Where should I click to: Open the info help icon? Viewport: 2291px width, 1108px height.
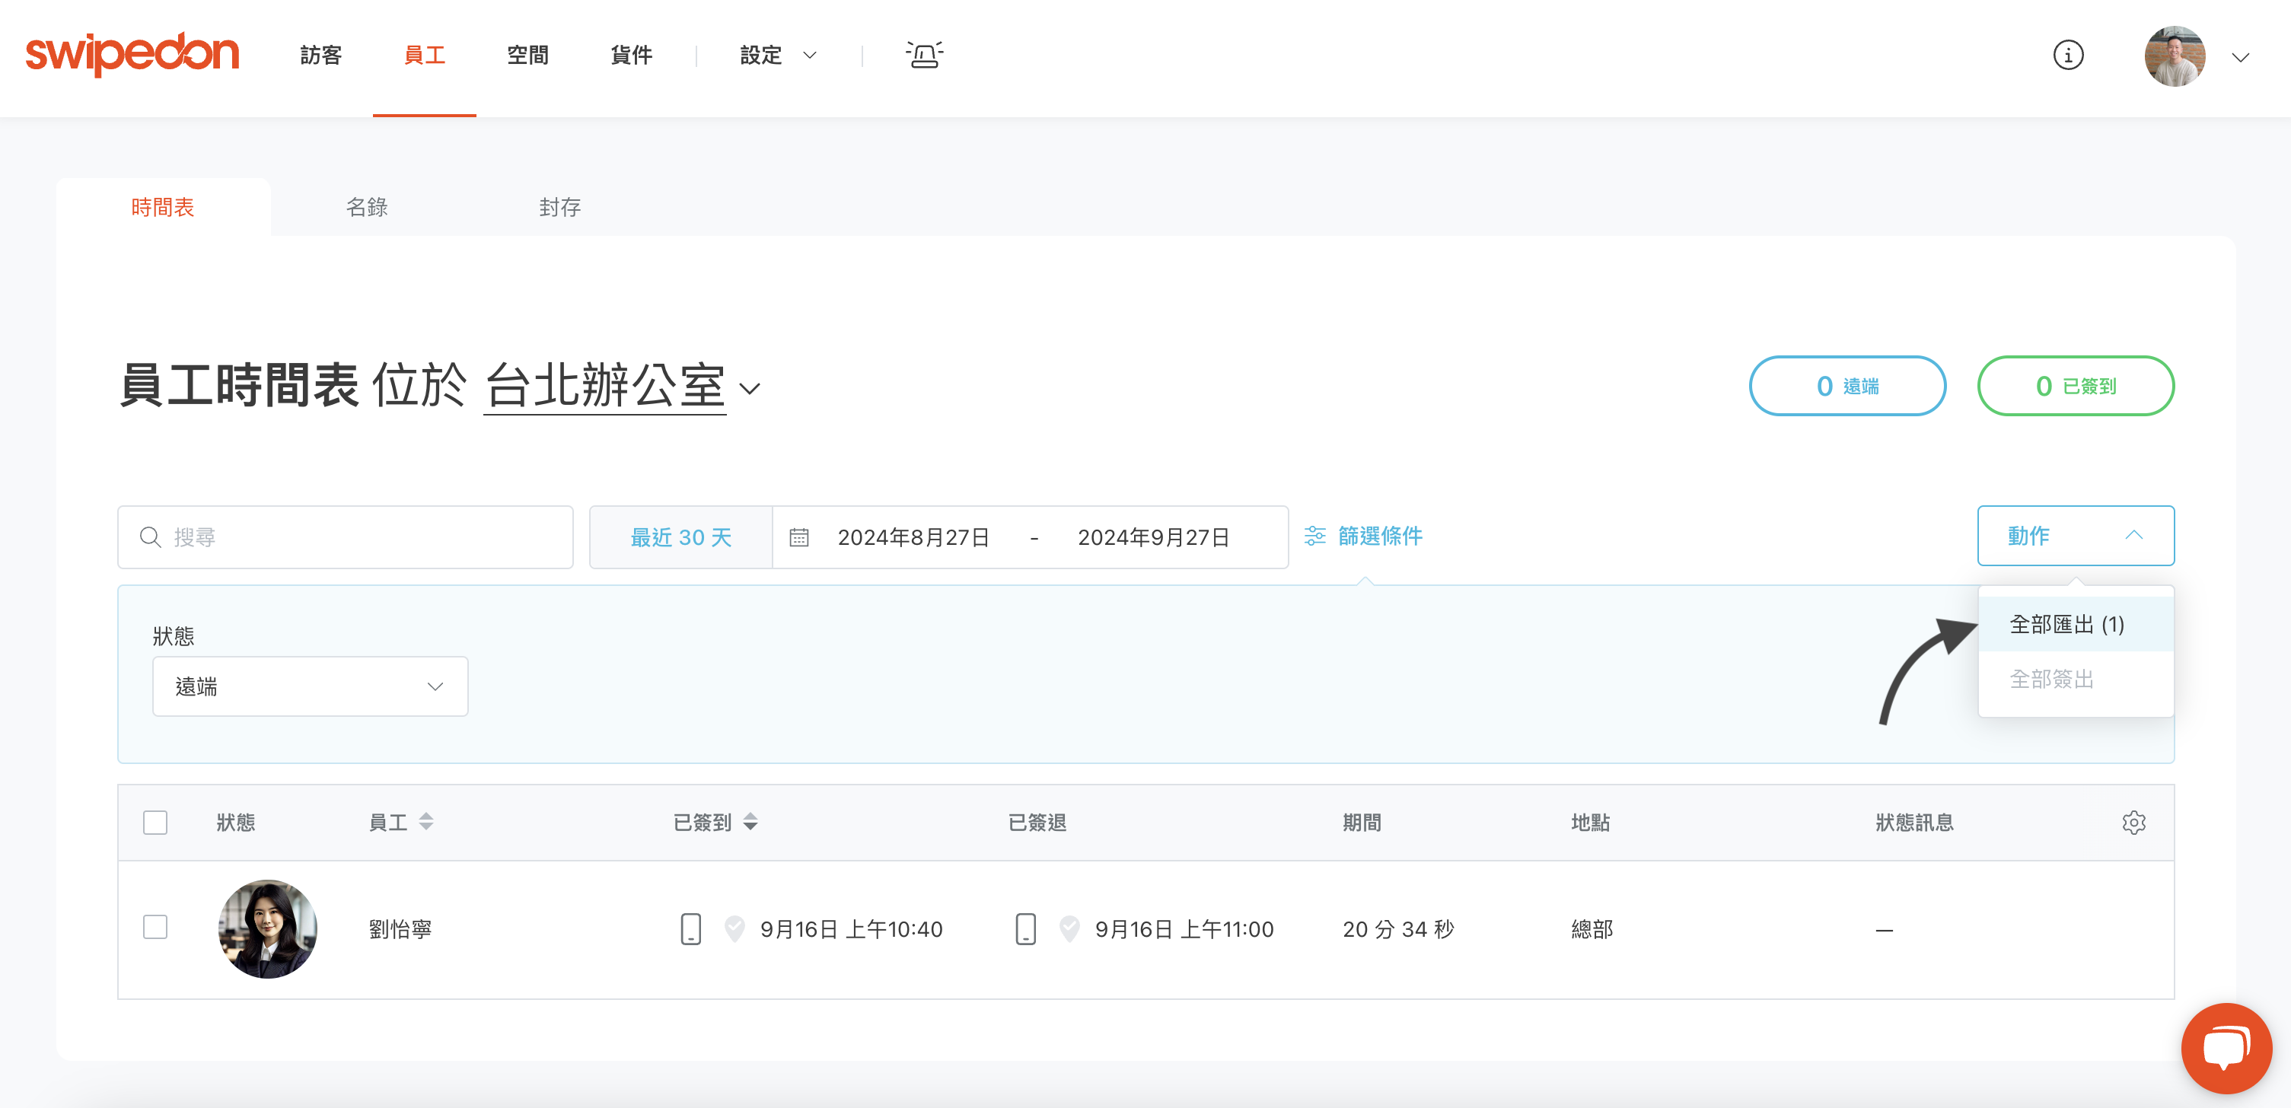(x=2068, y=55)
